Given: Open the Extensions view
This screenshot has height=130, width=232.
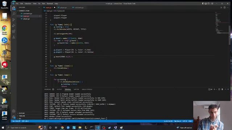Looking at the screenshot, I should click(x=14, y=31).
